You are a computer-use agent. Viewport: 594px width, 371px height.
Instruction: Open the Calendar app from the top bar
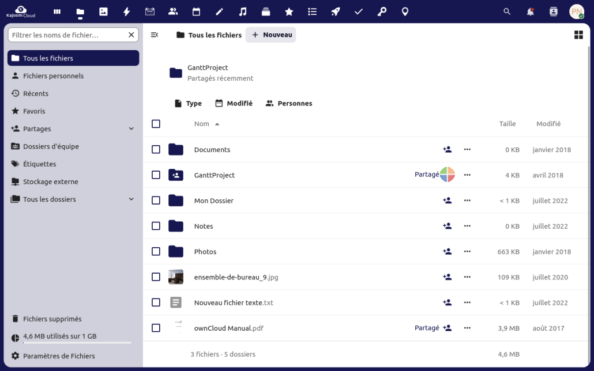coord(196,12)
